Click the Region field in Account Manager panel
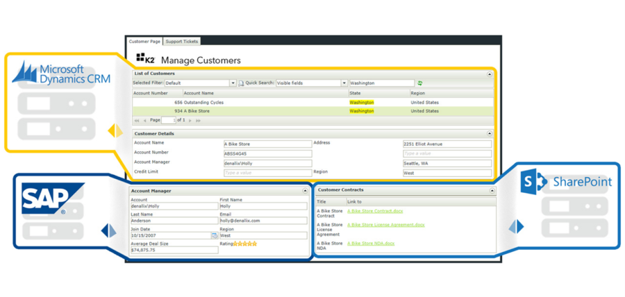This screenshot has width=625, height=297. [263, 235]
